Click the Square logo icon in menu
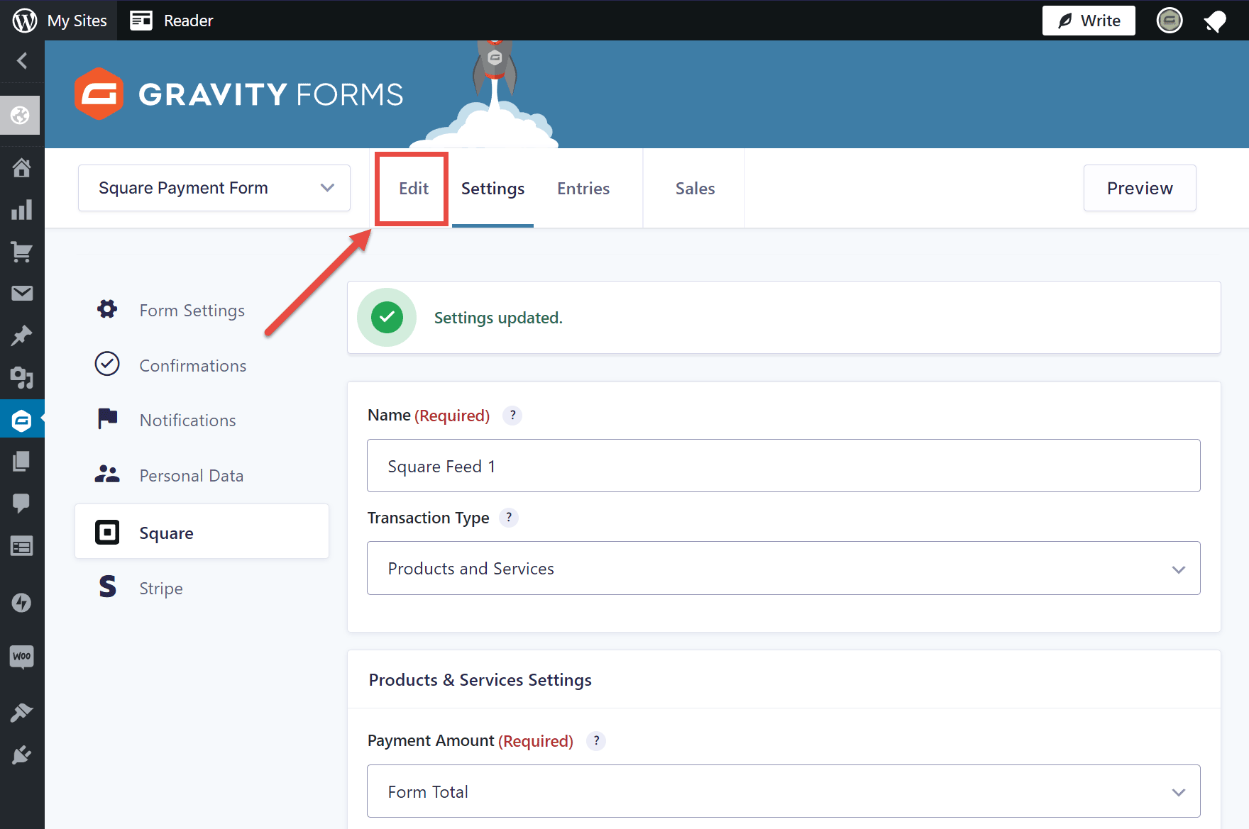Viewport: 1249px width, 829px height. pos(107,532)
